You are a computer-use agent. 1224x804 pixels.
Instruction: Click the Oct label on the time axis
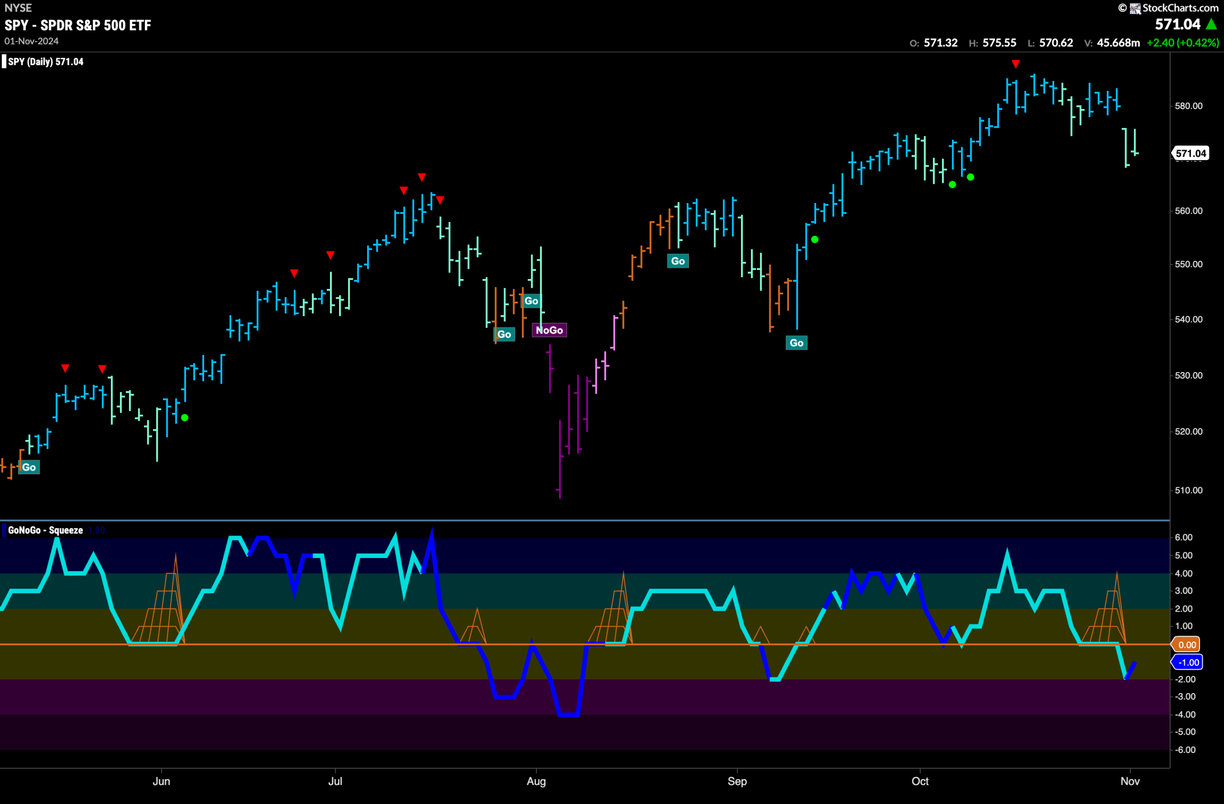(x=920, y=782)
